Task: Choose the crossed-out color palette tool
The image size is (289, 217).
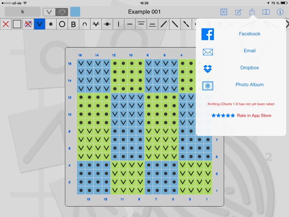Action: tap(28, 24)
